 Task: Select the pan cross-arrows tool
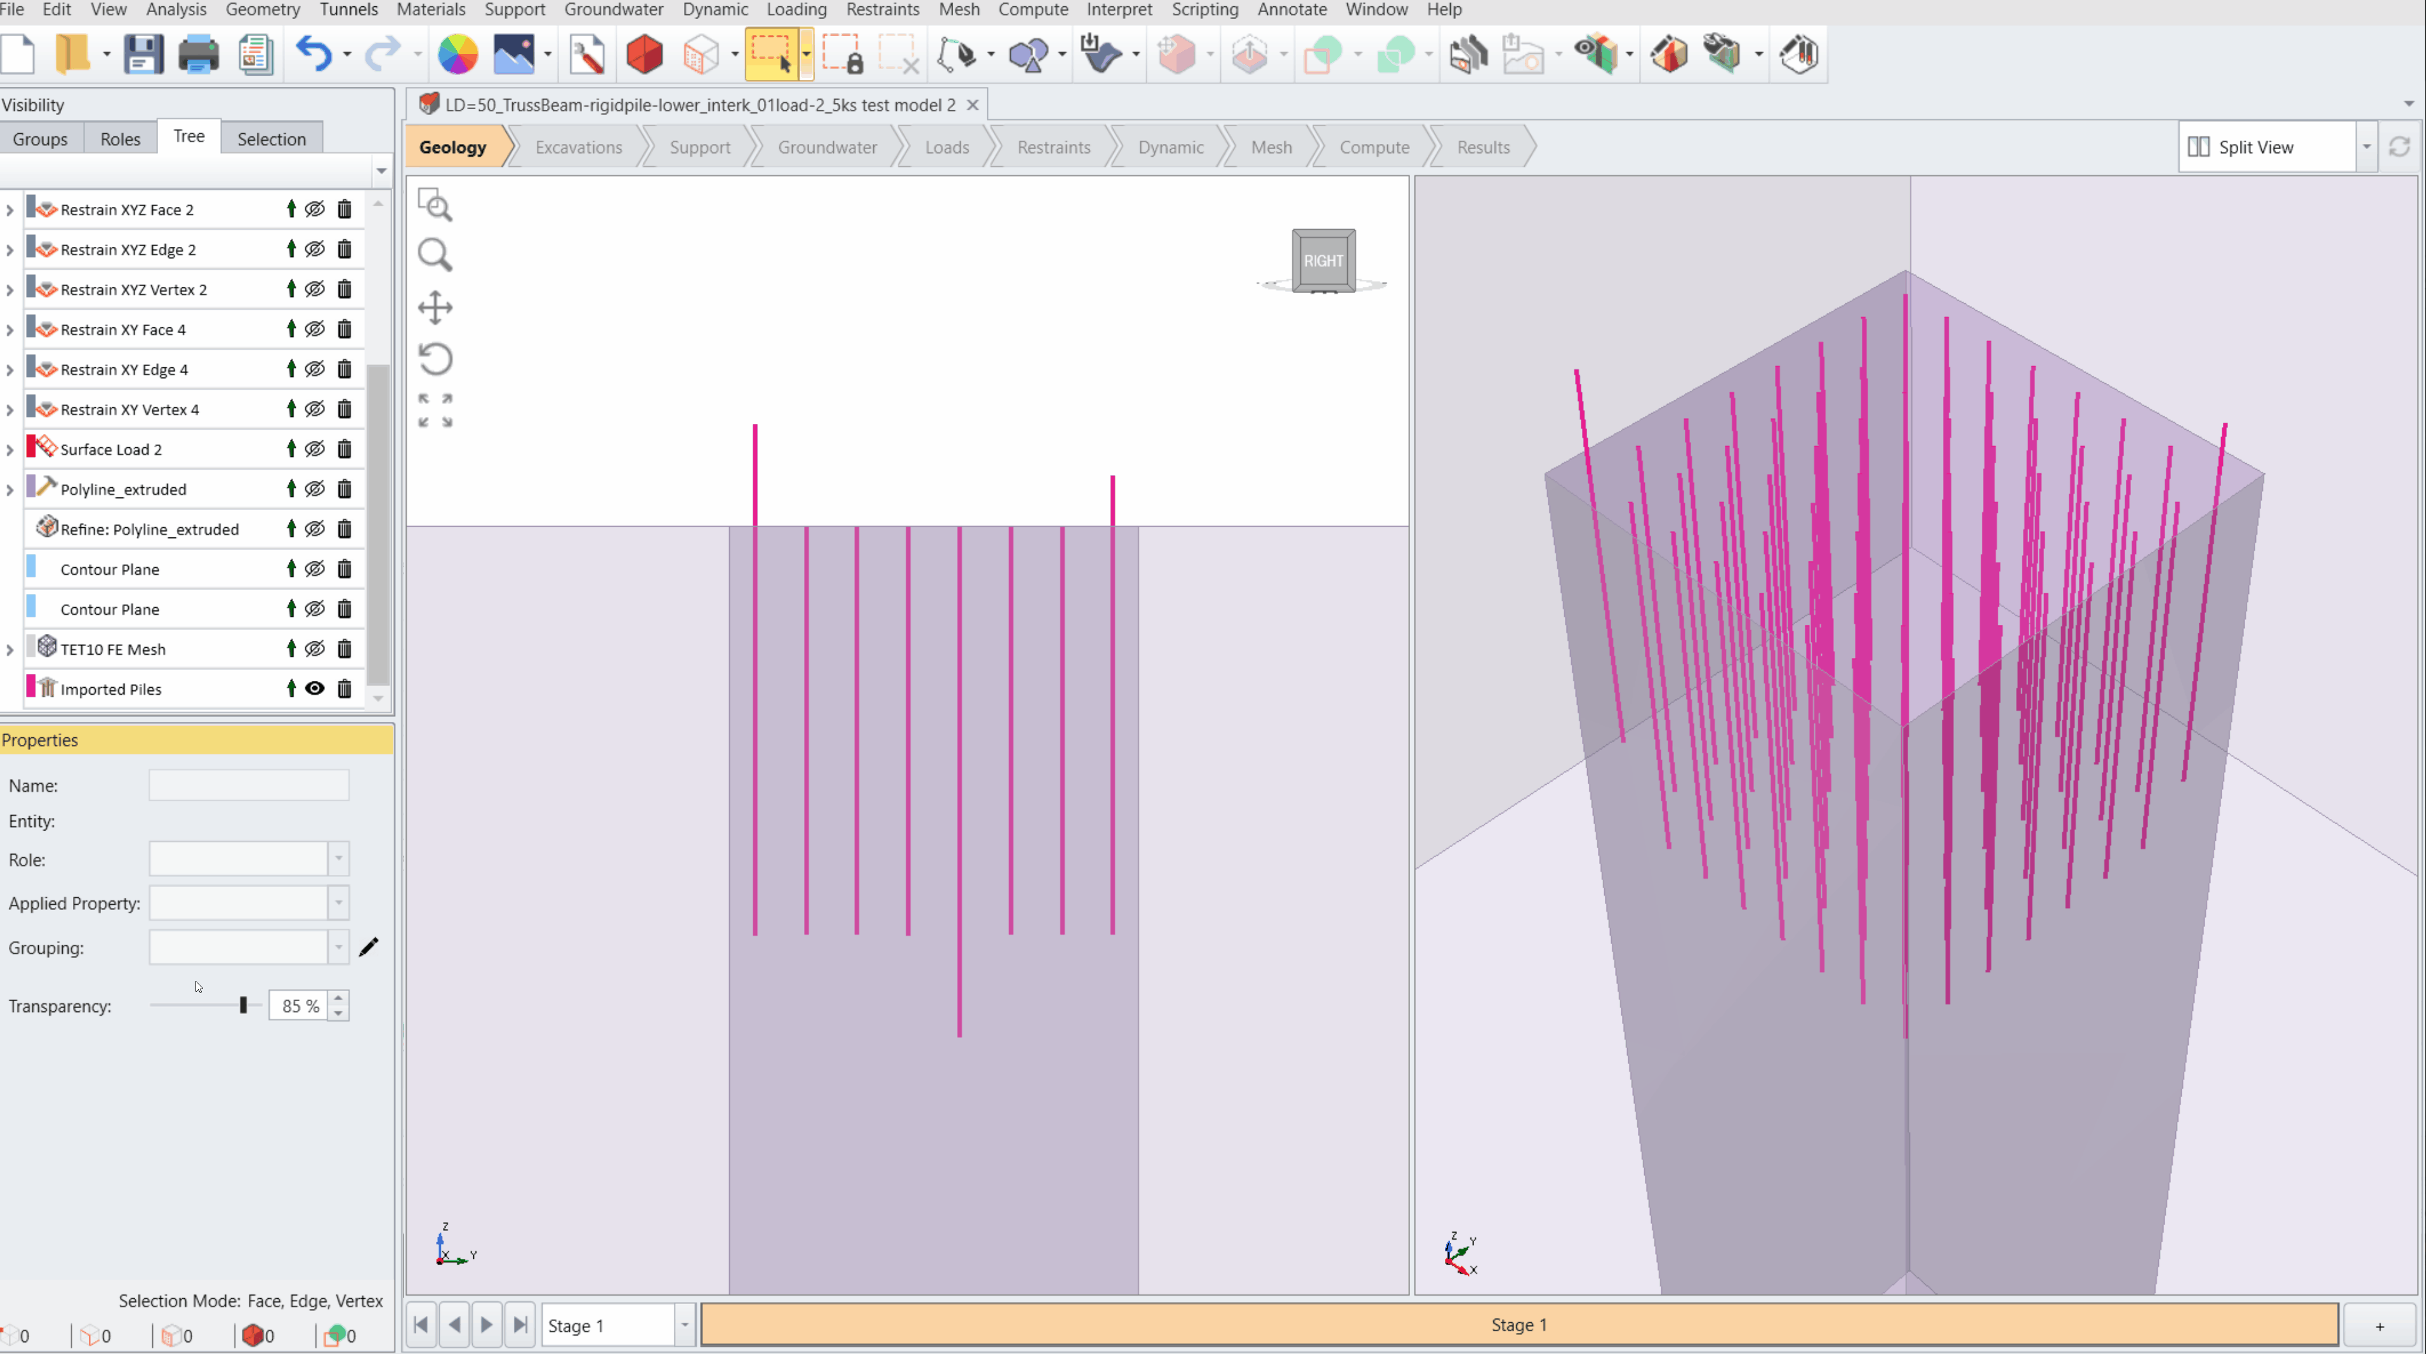[435, 307]
